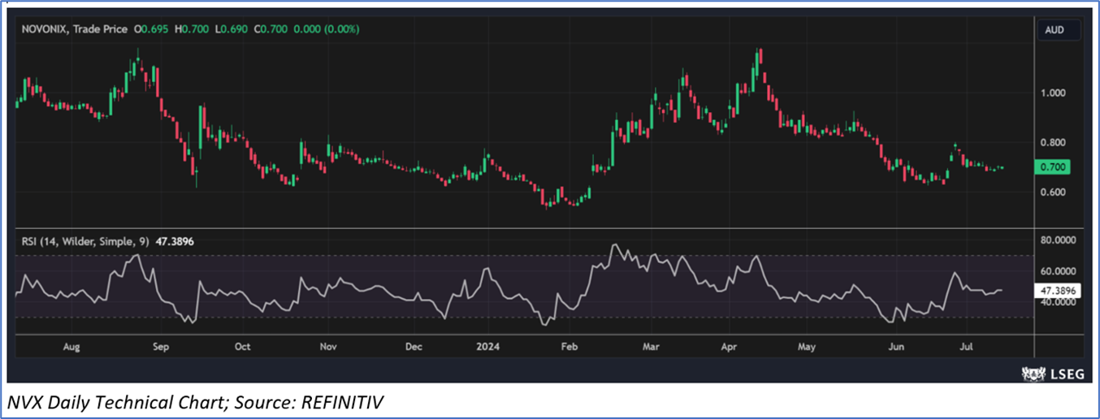Click the Nov label on time axis
This screenshot has width=1100, height=419.
pyautogui.click(x=328, y=347)
